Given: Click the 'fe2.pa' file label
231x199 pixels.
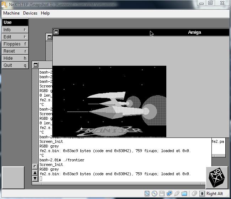Looking at the screenshot, I should 218,141.
